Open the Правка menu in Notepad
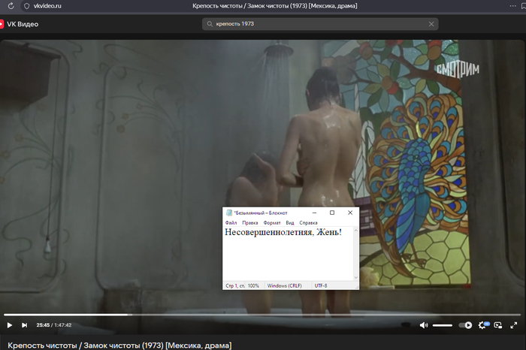This screenshot has height=350, width=526. pyautogui.click(x=249, y=223)
